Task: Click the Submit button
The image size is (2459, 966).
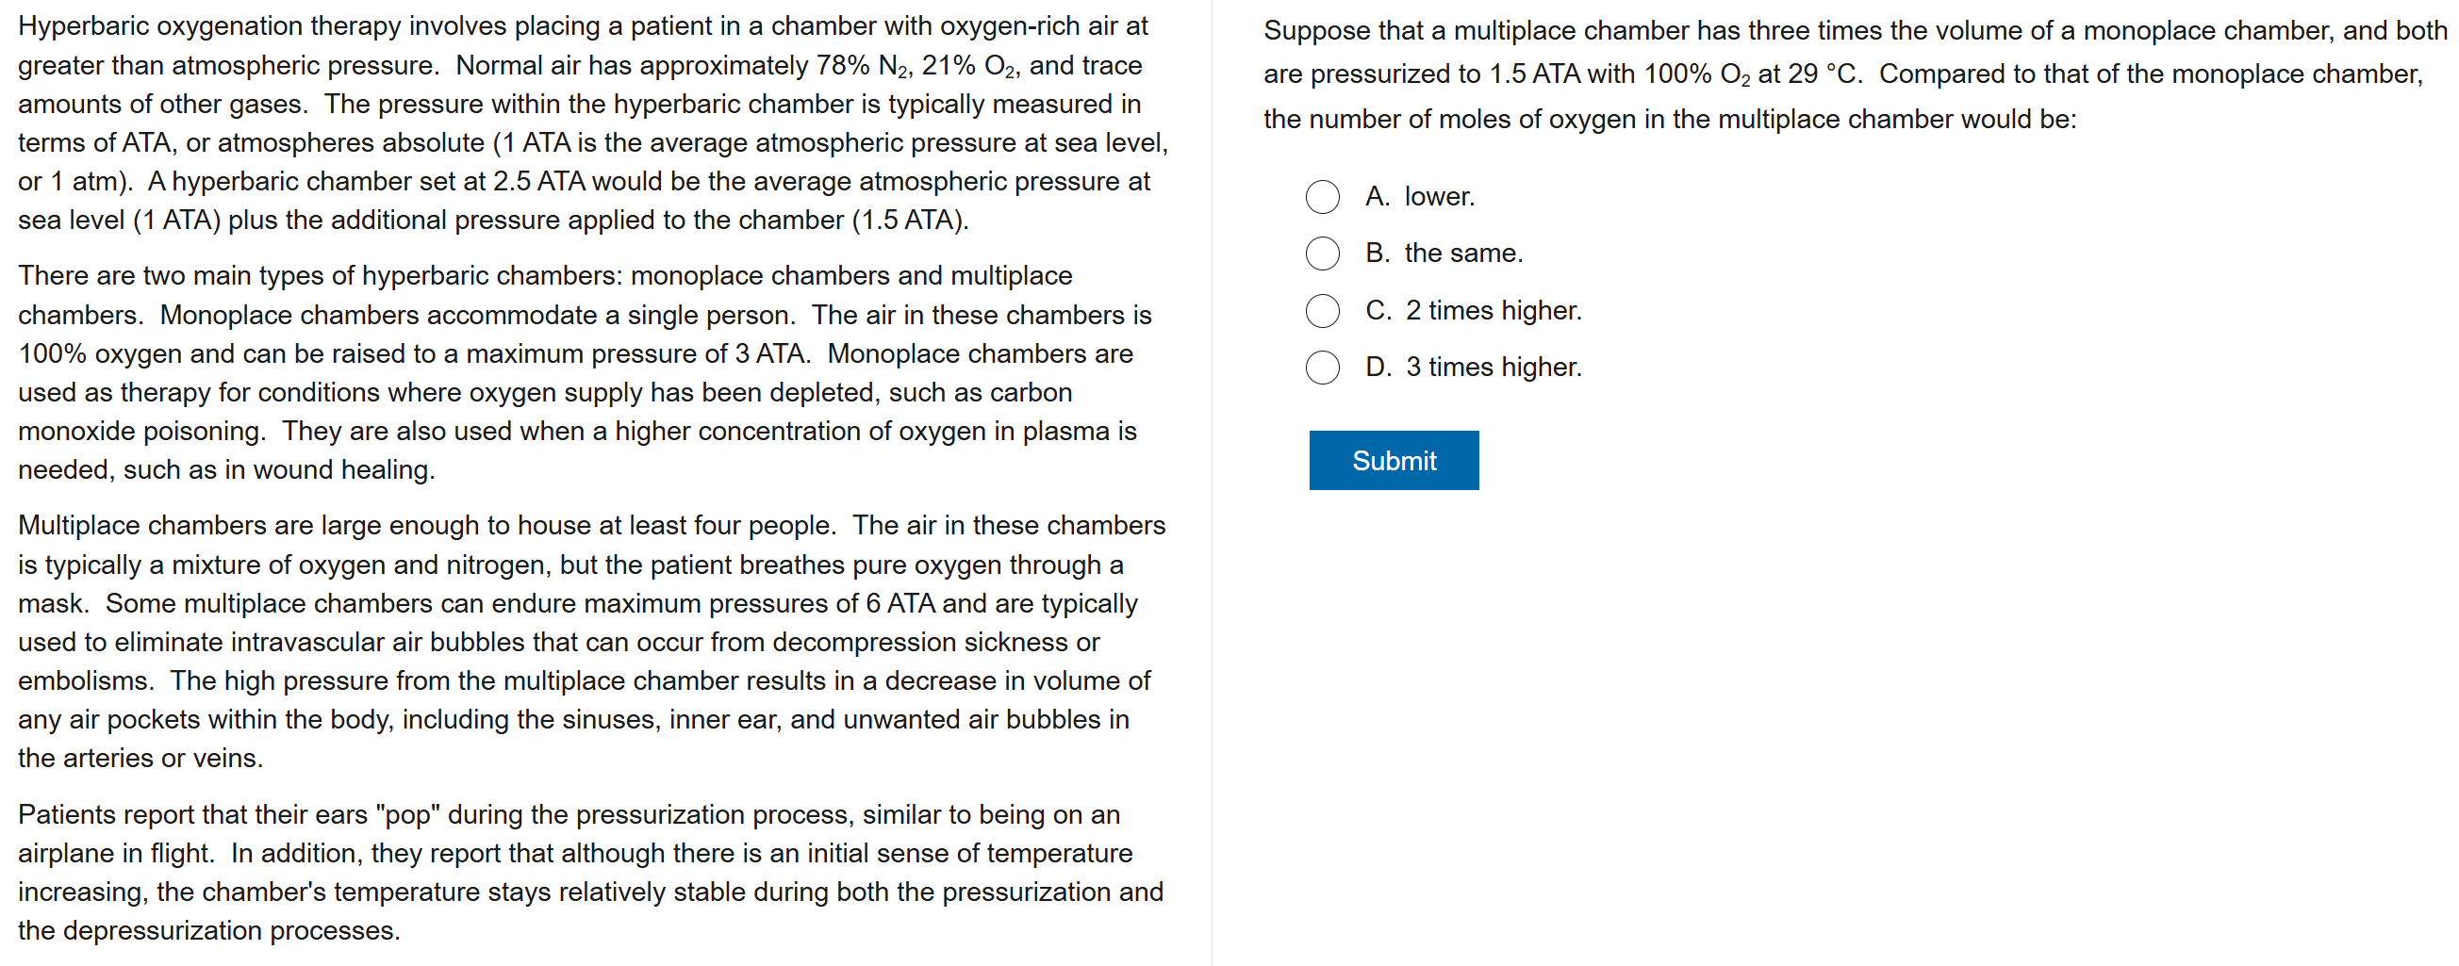Action: coord(1393,460)
